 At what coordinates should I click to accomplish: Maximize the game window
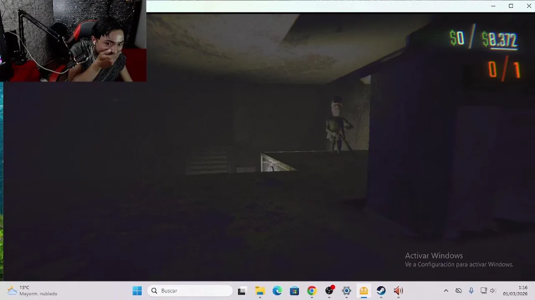(x=511, y=6)
